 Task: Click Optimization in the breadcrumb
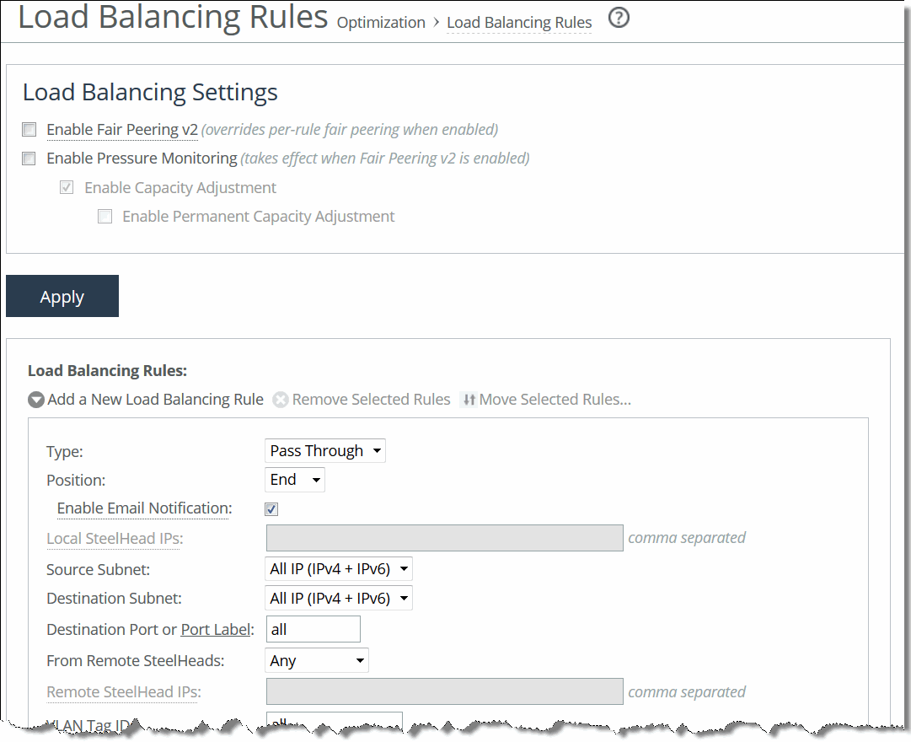[x=381, y=23]
